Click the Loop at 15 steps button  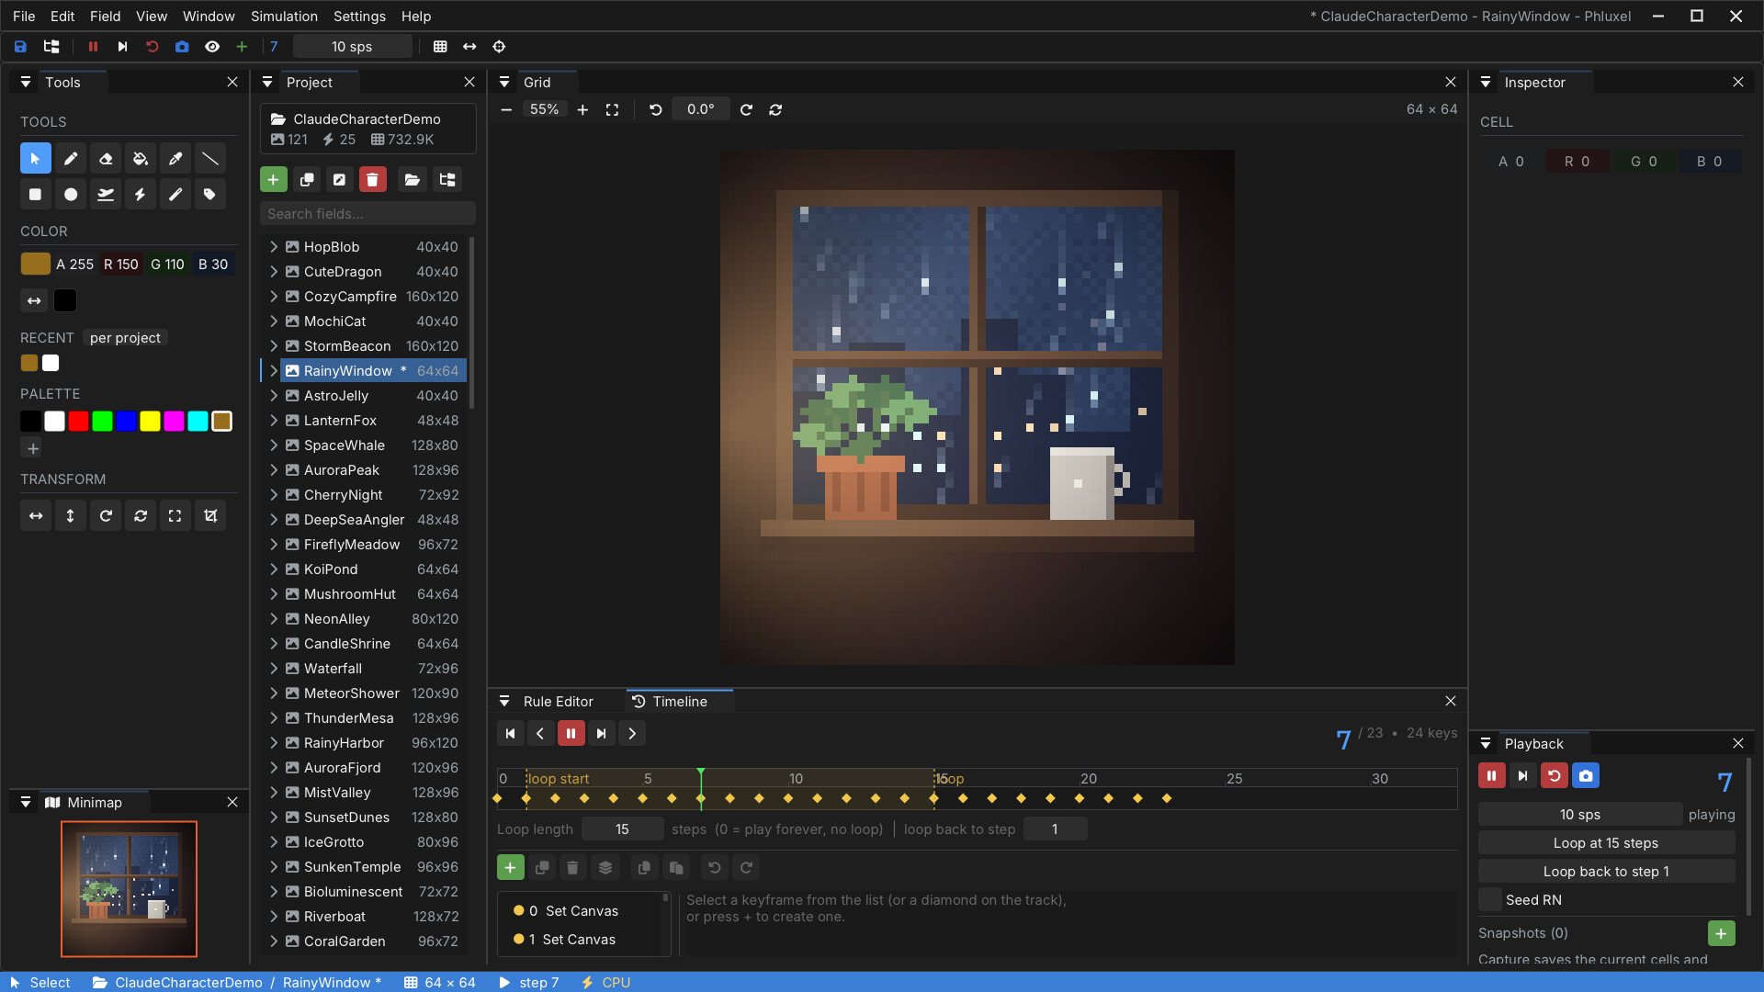(1606, 843)
